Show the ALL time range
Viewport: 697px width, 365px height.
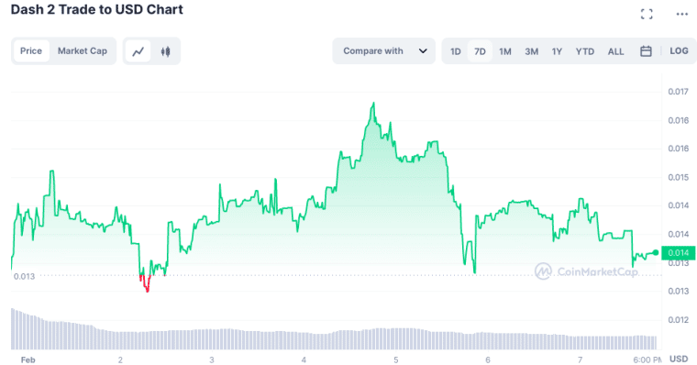coord(615,51)
